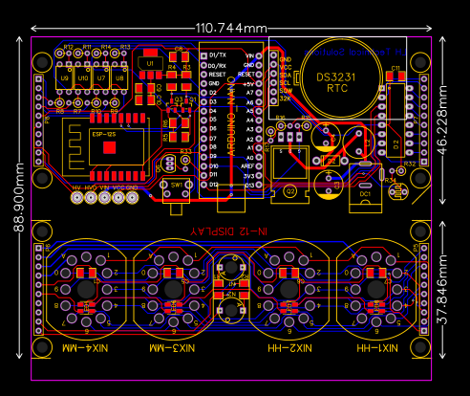This screenshot has height=396, width=470.
Task: Select the 88.900mm height dimension text
Action: tap(19, 197)
